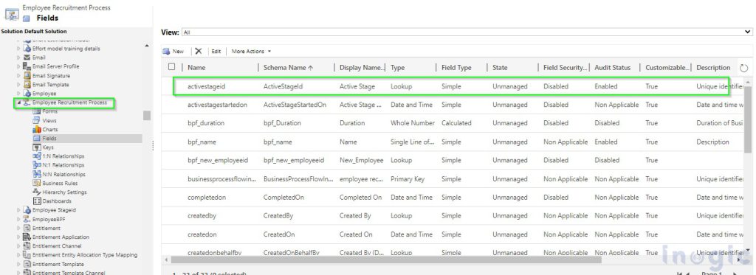Toggle the select-all checkbox in header

(171, 67)
